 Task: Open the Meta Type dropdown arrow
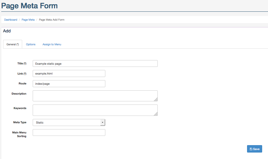coord(103,122)
